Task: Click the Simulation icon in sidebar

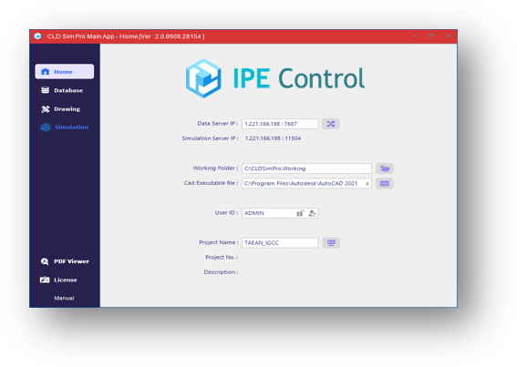Action: tap(46, 127)
